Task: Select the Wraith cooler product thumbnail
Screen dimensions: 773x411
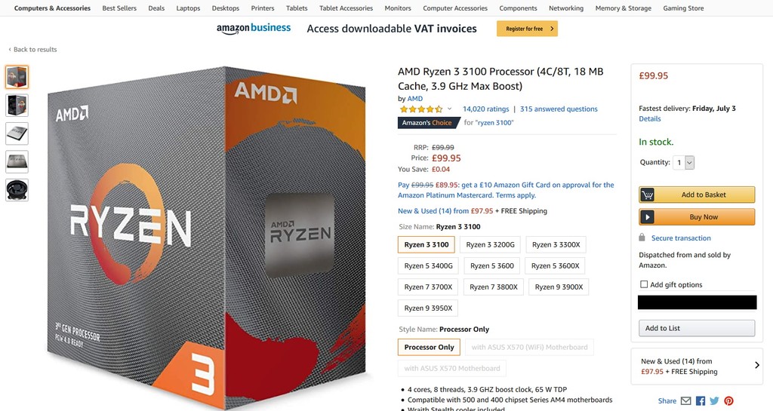Action: (x=17, y=189)
